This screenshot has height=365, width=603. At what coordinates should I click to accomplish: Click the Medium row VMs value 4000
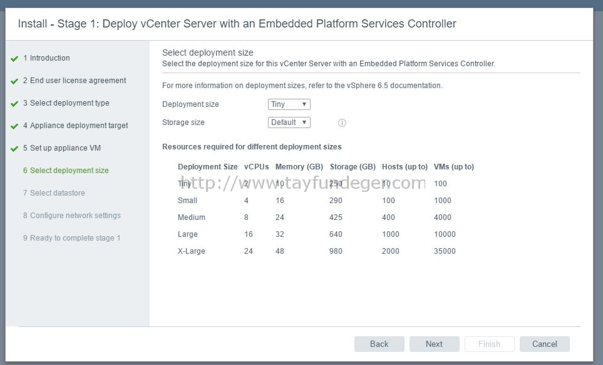click(x=443, y=217)
